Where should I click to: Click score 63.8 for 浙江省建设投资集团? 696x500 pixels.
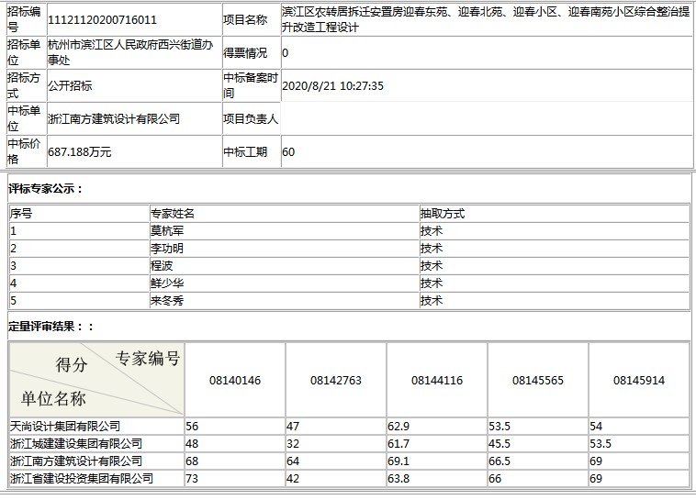pos(399,478)
